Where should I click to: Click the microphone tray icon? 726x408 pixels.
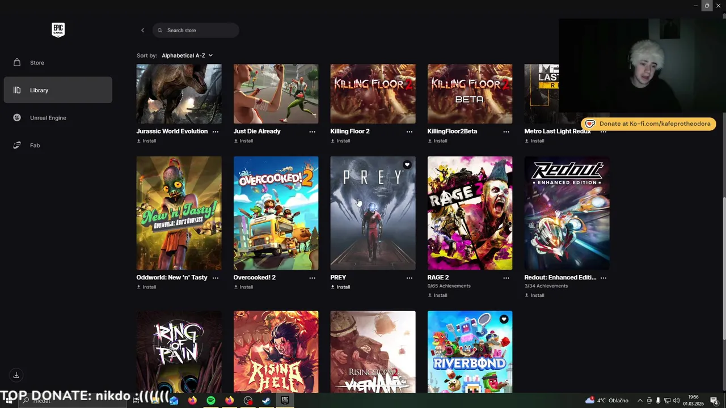658,401
